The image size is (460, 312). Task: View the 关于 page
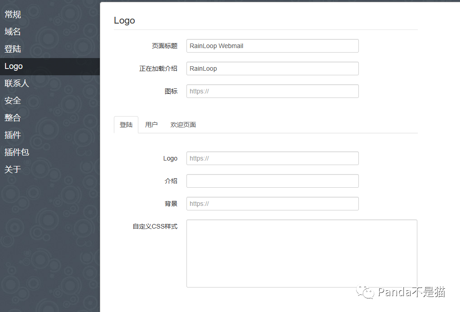pos(12,169)
